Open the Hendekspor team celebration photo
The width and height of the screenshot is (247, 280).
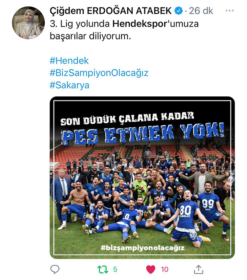tap(142, 178)
